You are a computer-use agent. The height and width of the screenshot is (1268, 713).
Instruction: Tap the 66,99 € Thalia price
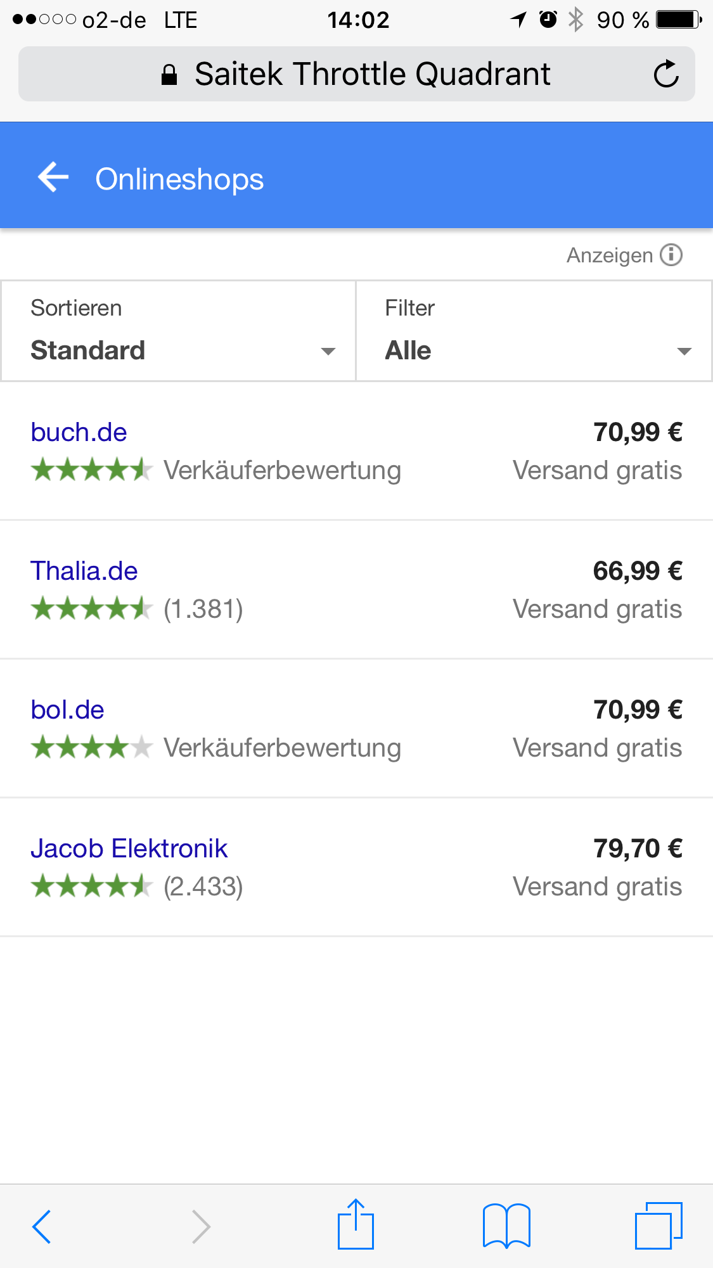pos(637,571)
